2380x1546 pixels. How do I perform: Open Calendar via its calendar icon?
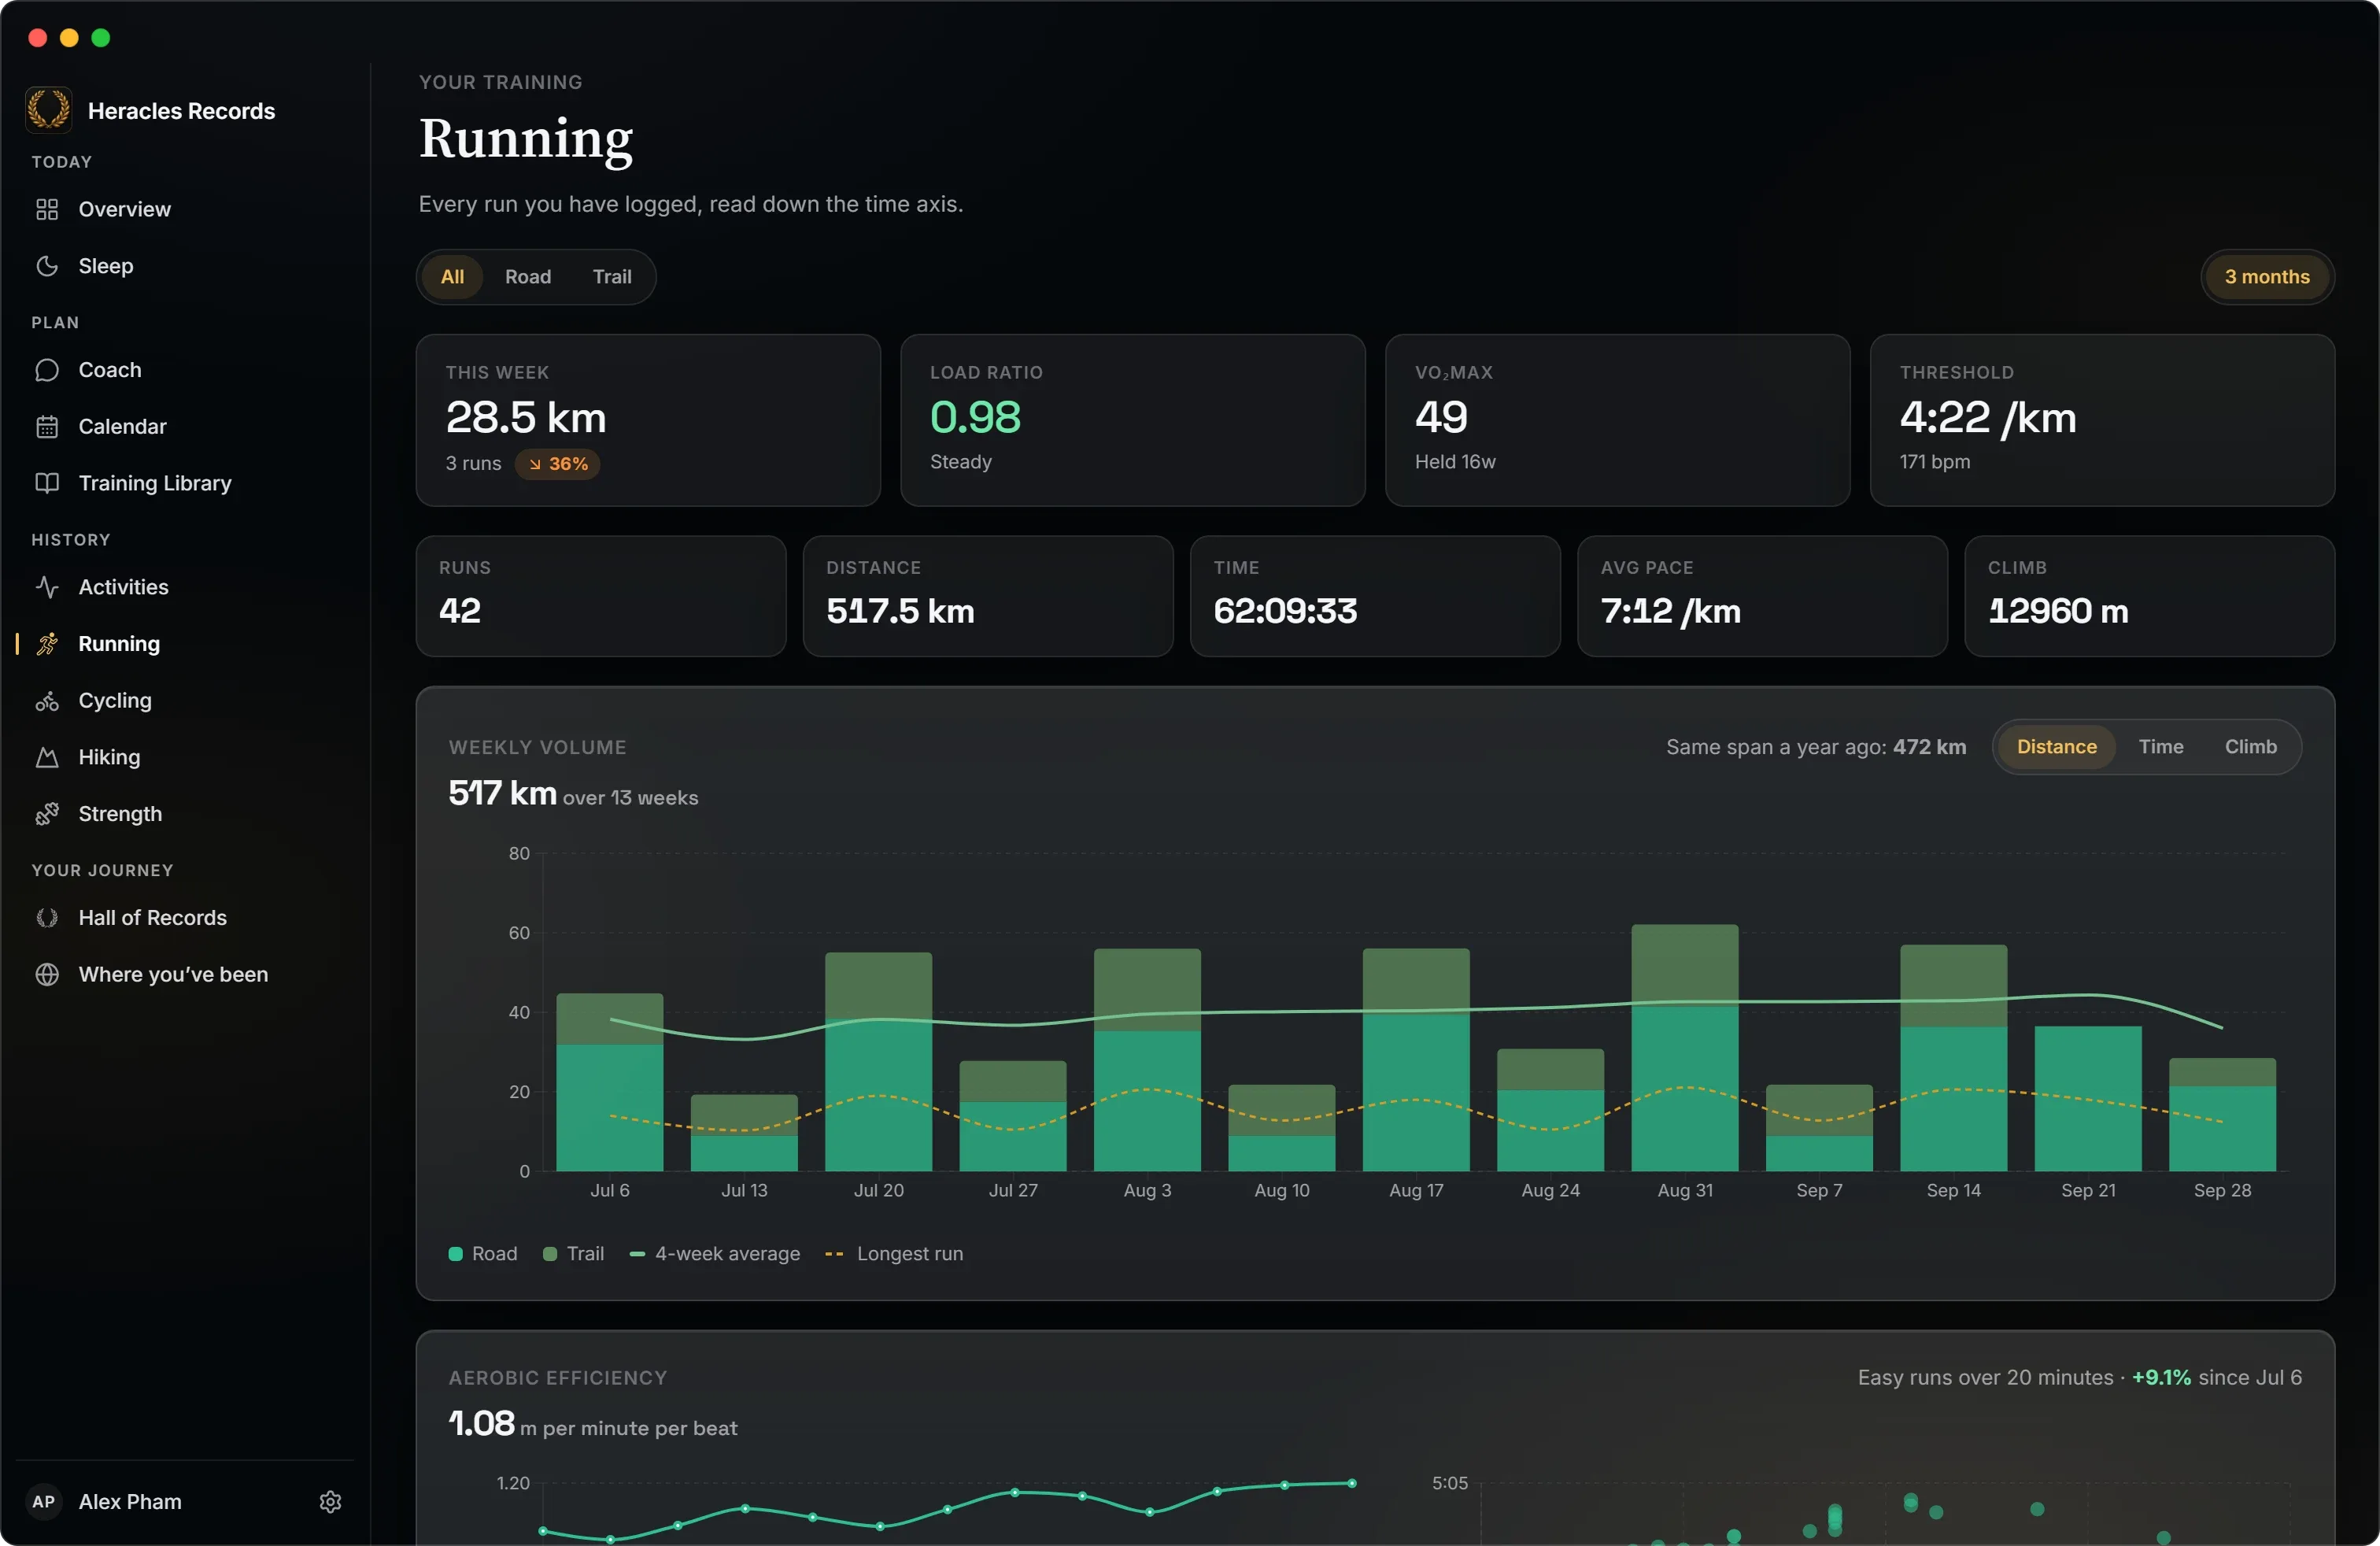click(47, 427)
